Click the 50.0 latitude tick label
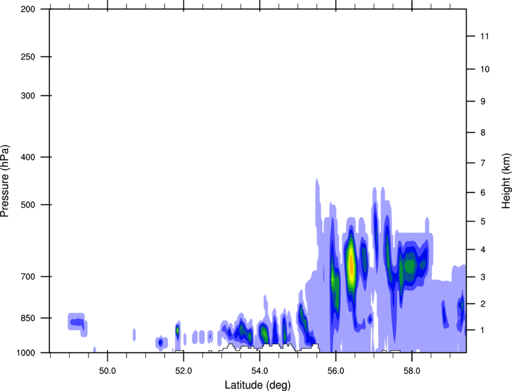This screenshot has height=391, width=512. click(x=107, y=371)
